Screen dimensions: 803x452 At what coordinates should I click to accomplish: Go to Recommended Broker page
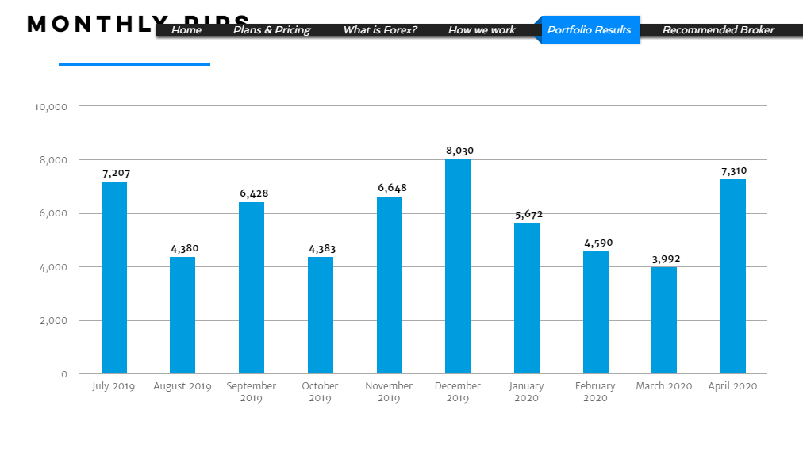[x=718, y=29]
